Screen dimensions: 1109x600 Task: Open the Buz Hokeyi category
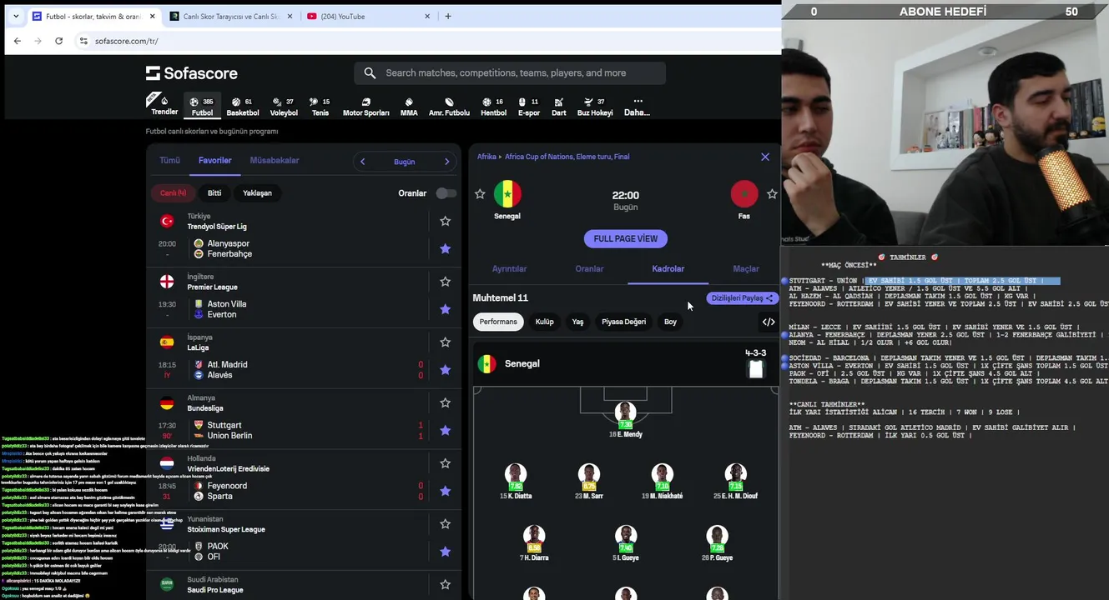595,107
